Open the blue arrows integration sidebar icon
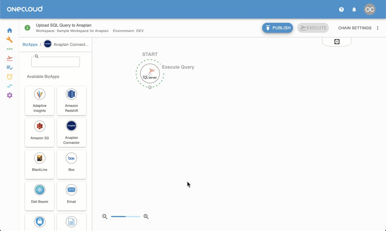The height and width of the screenshot is (231, 386). pos(10,86)
